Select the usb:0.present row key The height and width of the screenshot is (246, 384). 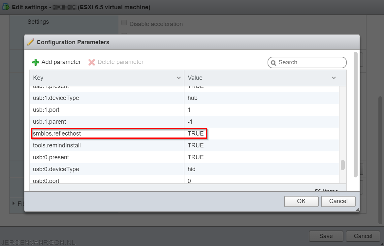51,157
